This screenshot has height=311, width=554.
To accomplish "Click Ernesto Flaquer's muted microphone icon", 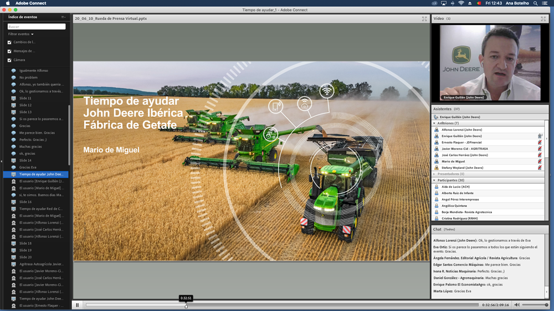I will (540, 142).
